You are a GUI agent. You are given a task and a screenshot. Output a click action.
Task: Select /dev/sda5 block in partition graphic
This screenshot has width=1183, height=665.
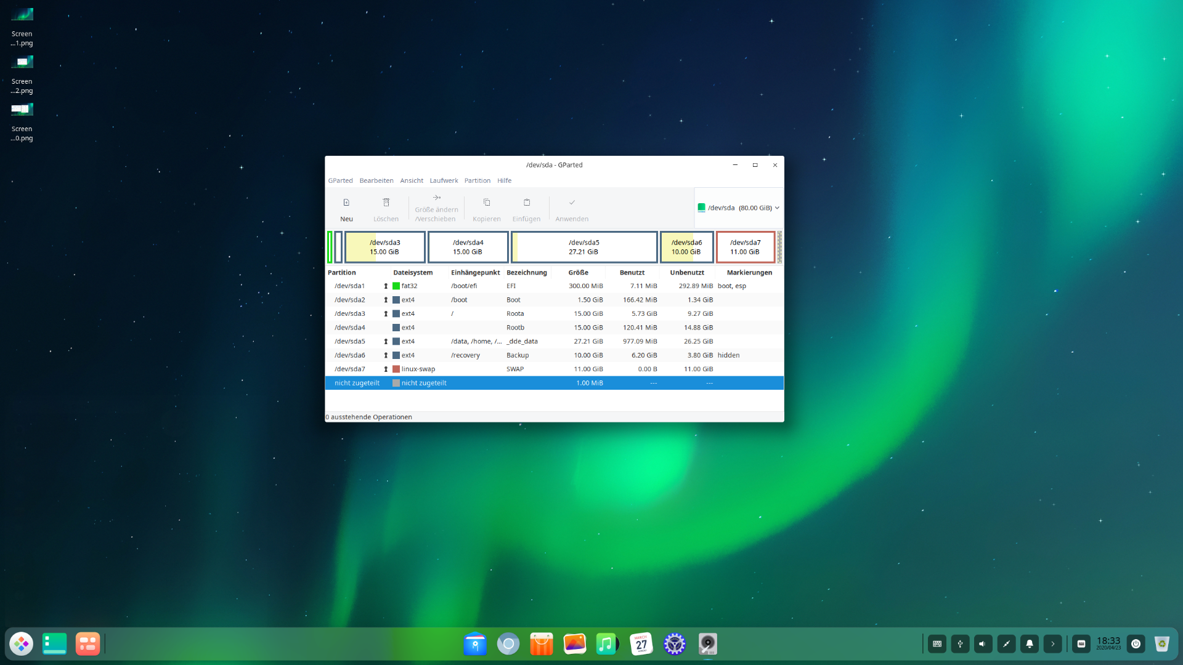[x=583, y=248]
